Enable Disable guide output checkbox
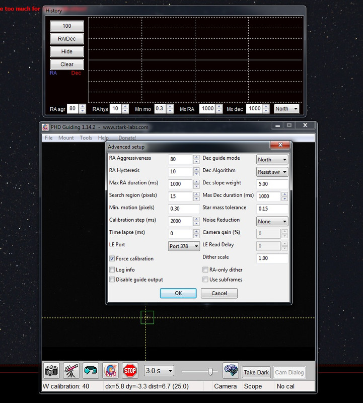 point(112,280)
